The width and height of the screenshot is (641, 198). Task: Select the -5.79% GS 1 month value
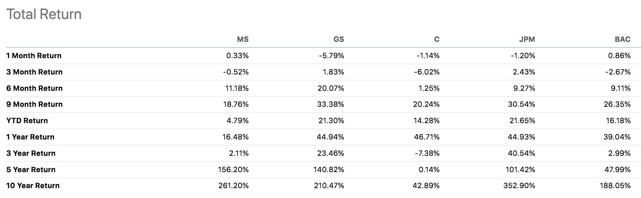click(331, 56)
